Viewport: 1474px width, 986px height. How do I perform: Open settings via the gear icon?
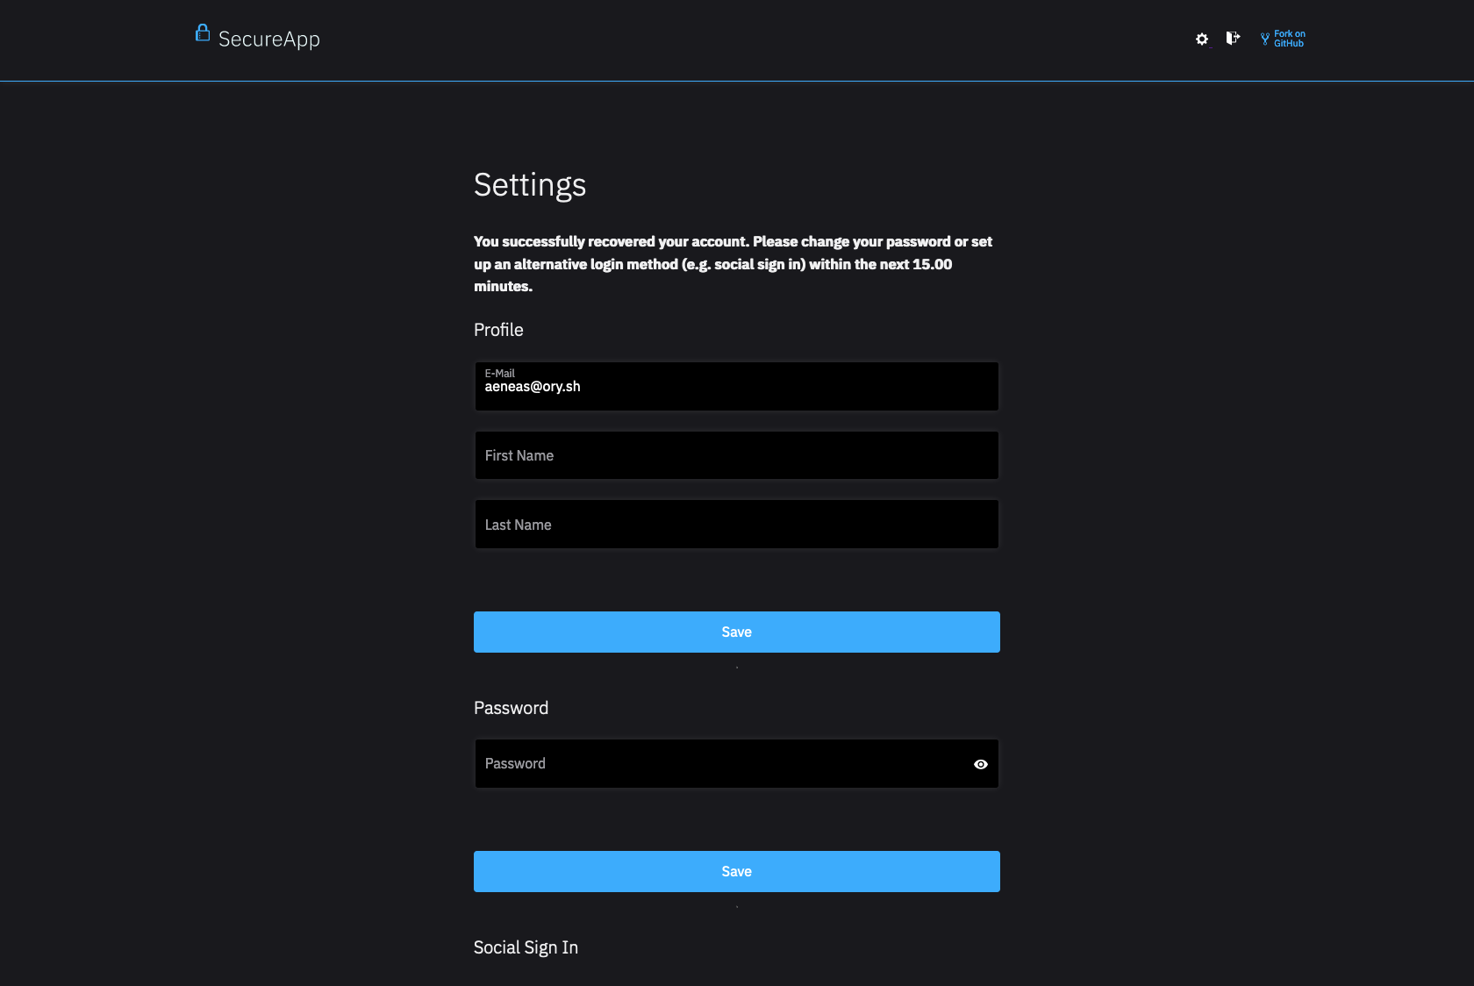click(x=1202, y=39)
